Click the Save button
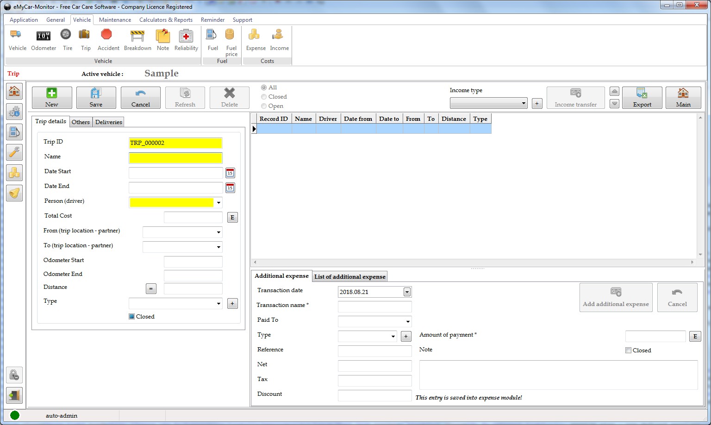This screenshot has height=425, width=711. [x=96, y=98]
